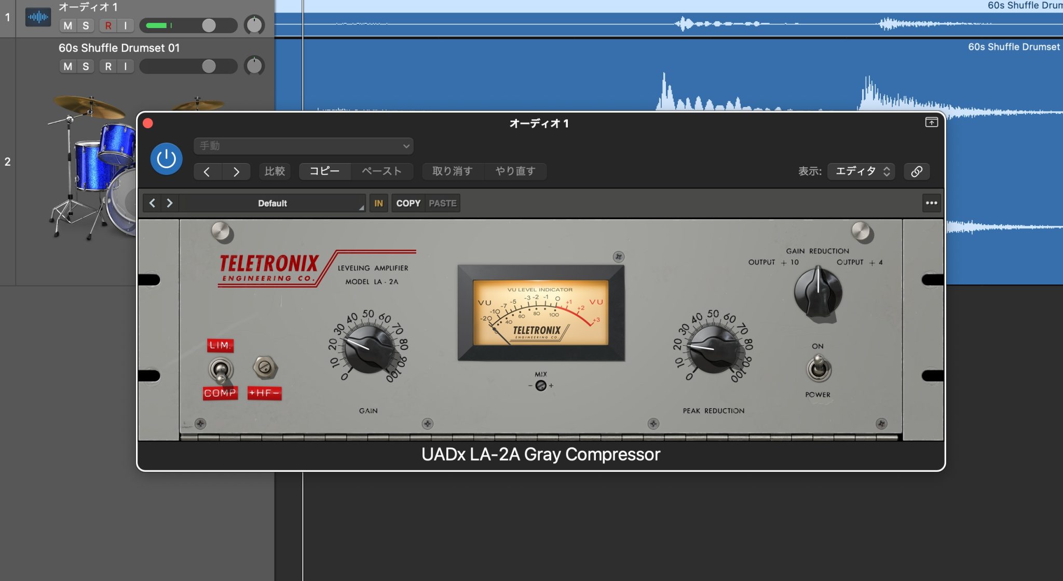
Task: Enable the IN toggle in the preset bar
Action: [x=378, y=203]
